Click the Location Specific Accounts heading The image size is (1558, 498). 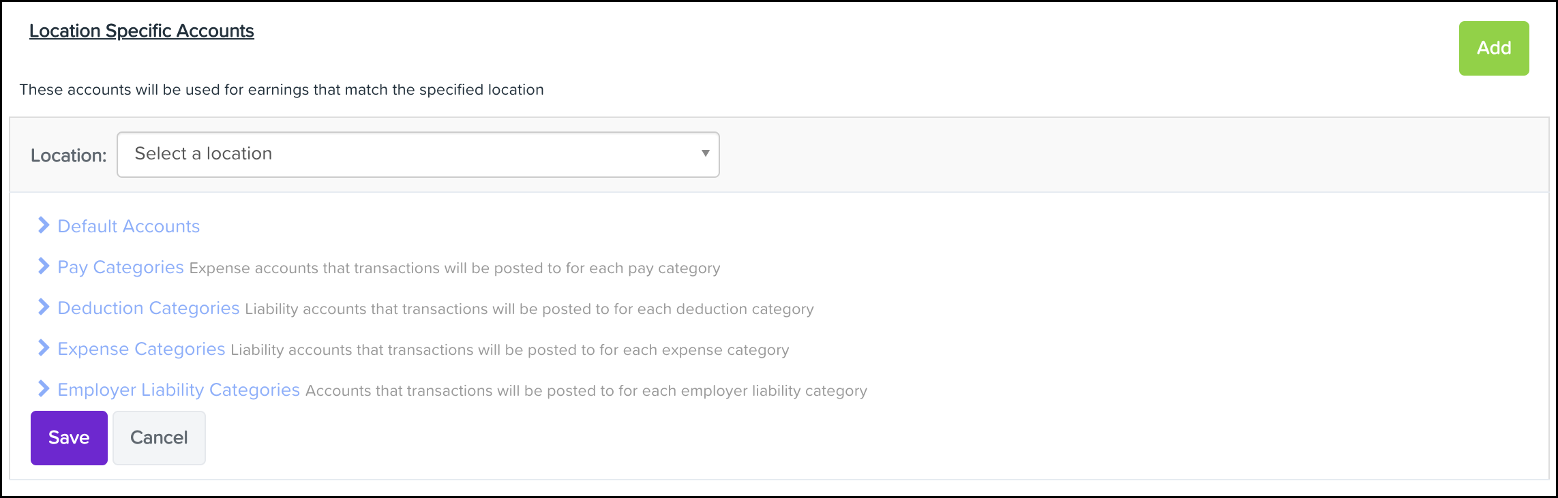pos(142,31)
